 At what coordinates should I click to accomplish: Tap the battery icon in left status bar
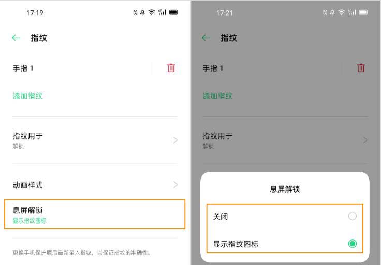173,12
